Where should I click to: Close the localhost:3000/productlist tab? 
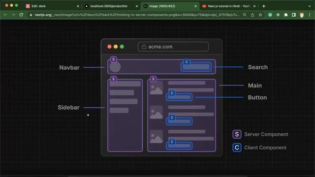tap(137, 6)
